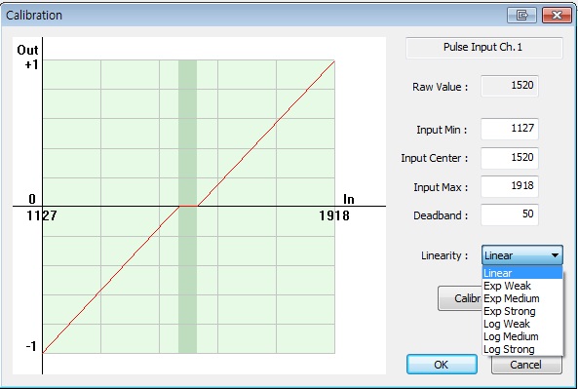This screenshot has width=578, height=389.
Task: Click into the Input Max field
Action: [510, 186]
